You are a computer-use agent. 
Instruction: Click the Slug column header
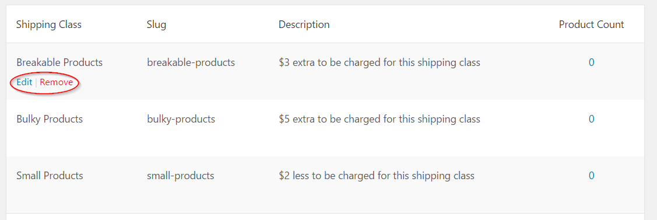(x=156, y=25)
